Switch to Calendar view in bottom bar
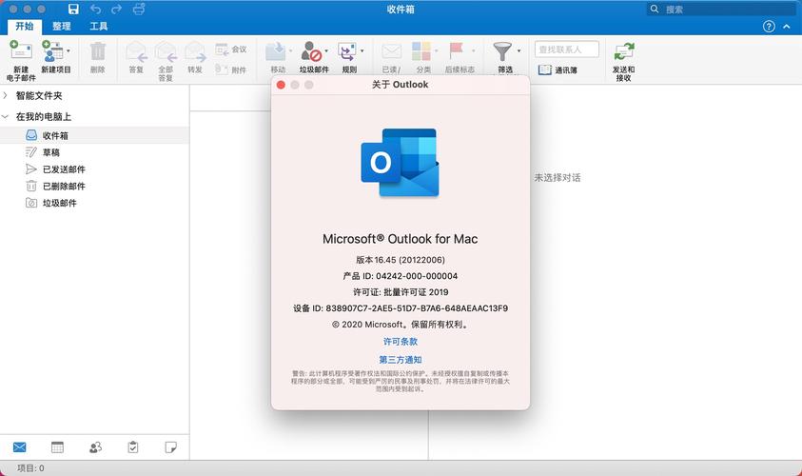Viewport: 802px width, 476px height. click(57, 446)
